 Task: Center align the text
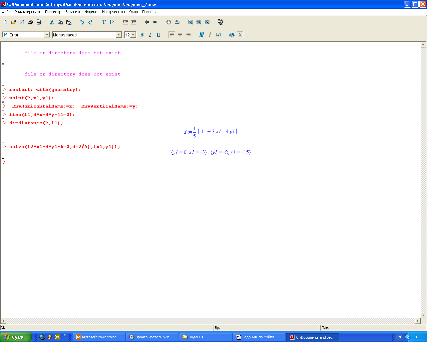pos(180,35)
